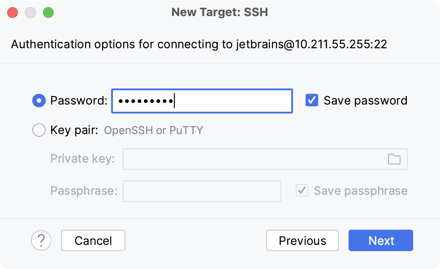Click the Previous button

[x=302, y=240]
